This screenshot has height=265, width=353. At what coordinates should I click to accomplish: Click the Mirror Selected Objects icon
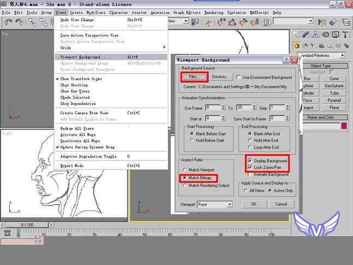click(x=322, y=22)
